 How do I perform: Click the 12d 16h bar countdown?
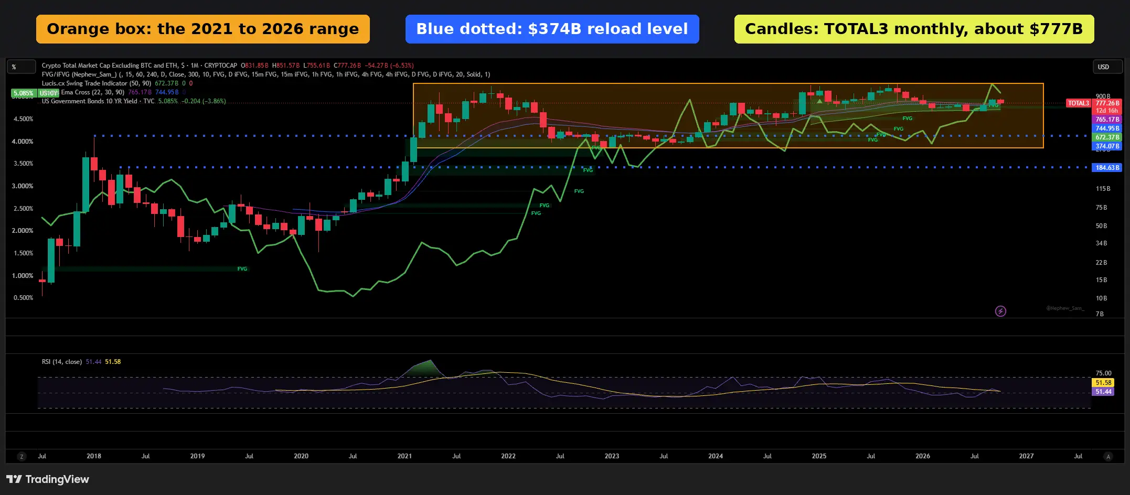tap(1107, 111)
